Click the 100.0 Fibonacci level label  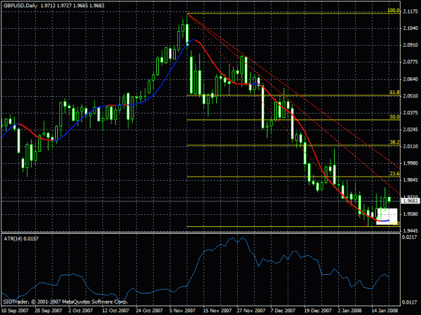pos(393,11)
